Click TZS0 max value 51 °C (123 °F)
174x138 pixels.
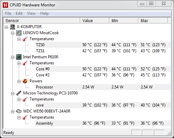153,45
